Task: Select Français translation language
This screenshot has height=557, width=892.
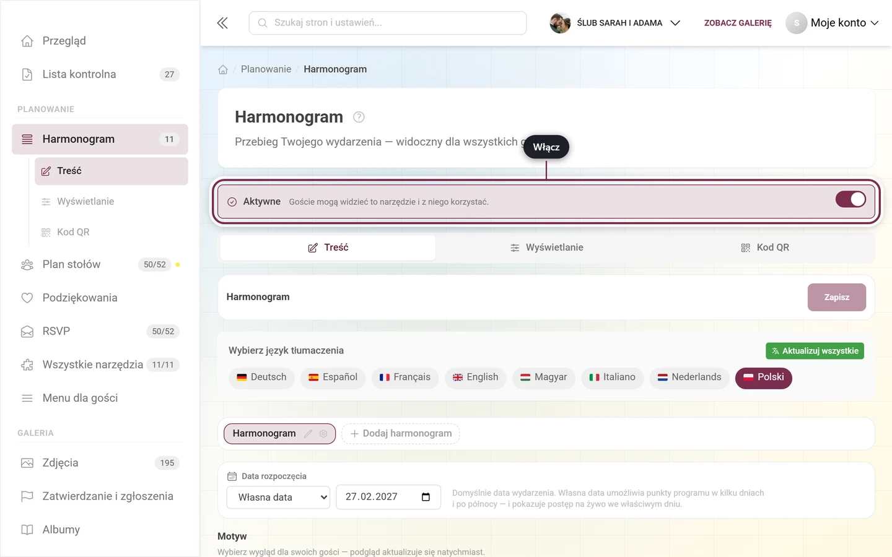Action: [x=405, y=378]
